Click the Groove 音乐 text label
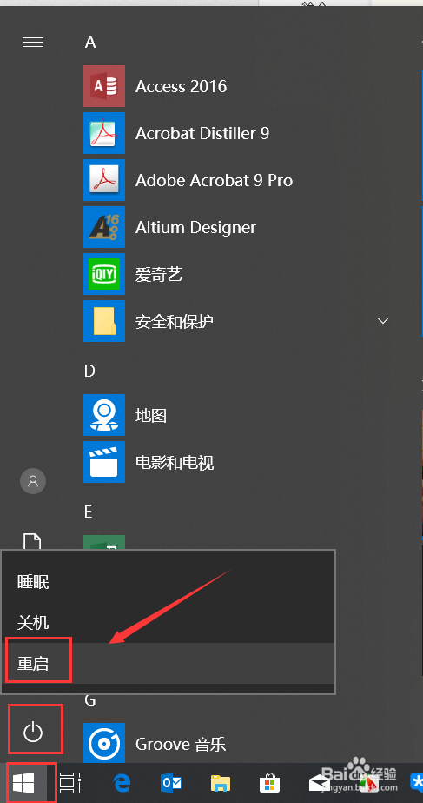The width and height of the screenshot is (423, 803). [181, 744]
